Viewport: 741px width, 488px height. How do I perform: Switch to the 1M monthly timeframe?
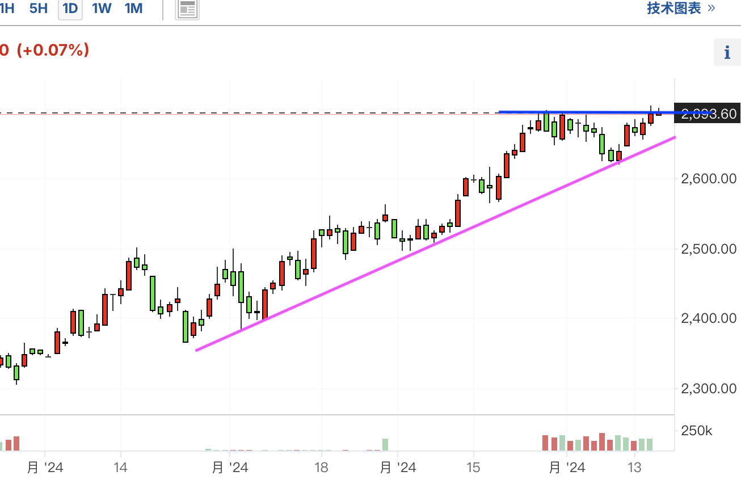pyautogui.click(x=133, y=9)
